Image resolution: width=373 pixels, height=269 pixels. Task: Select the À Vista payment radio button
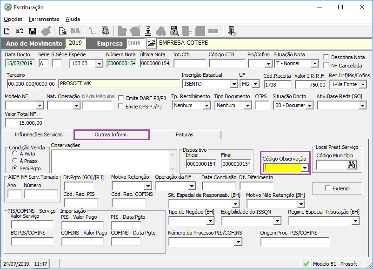tap(15, 154)
